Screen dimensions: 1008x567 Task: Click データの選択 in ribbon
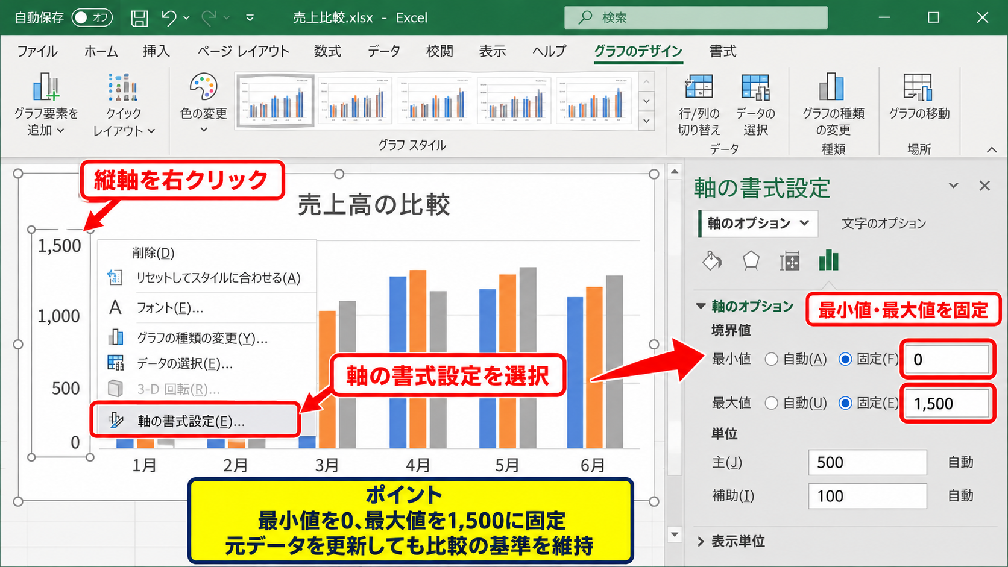click(755, 104)
